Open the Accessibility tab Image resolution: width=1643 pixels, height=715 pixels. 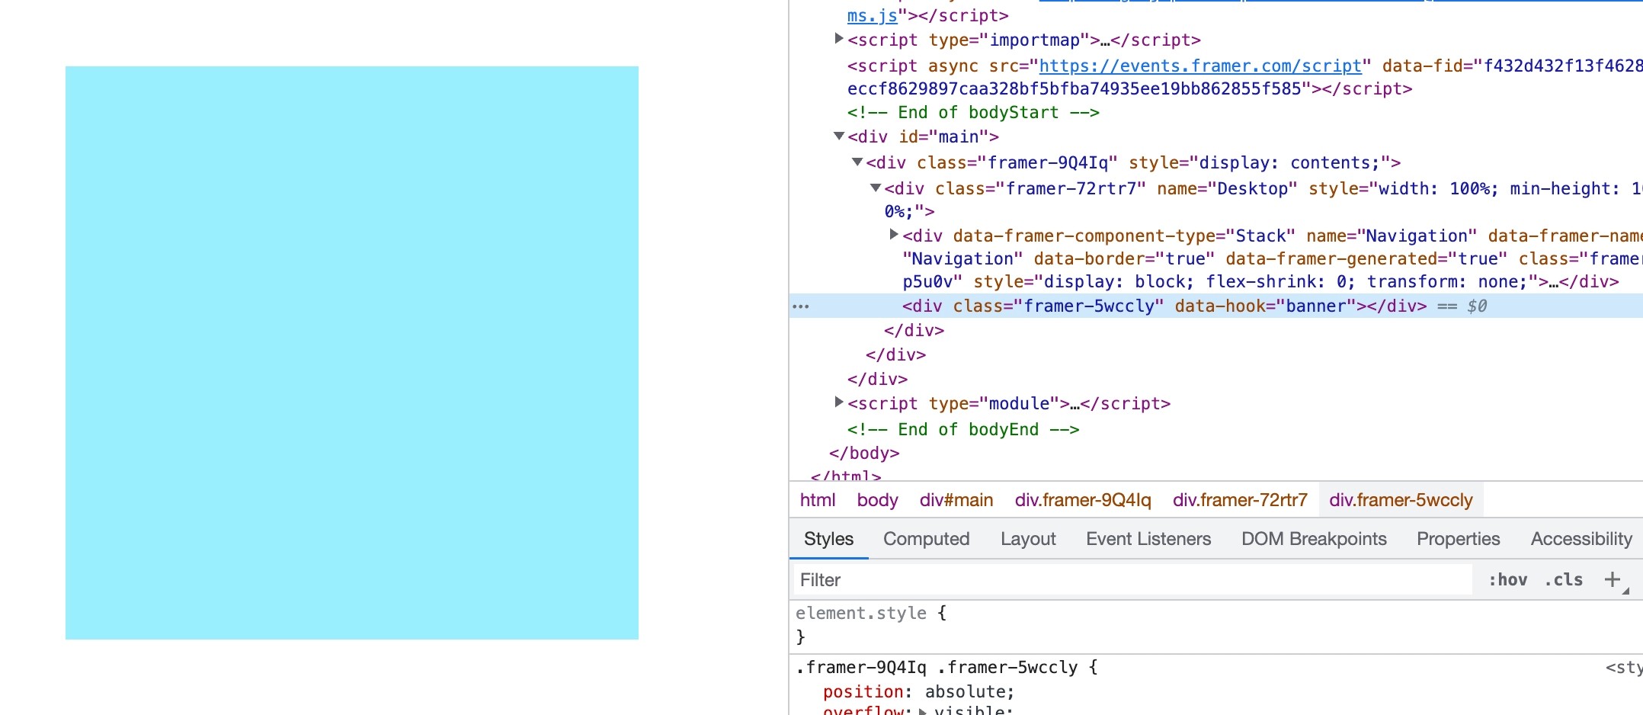click(1581, 539)
